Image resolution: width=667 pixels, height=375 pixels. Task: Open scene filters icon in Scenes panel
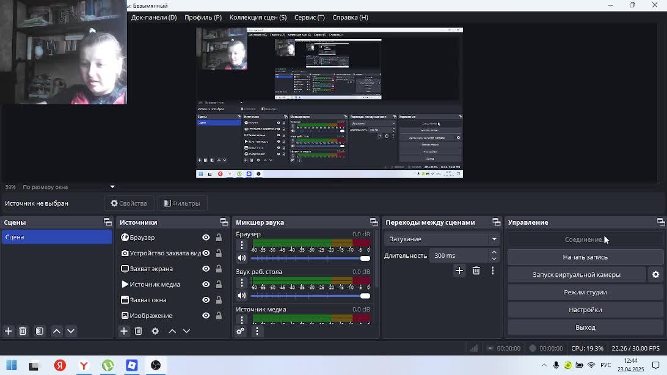40,331
